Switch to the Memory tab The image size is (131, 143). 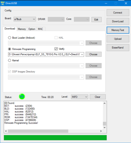(22, 29)
